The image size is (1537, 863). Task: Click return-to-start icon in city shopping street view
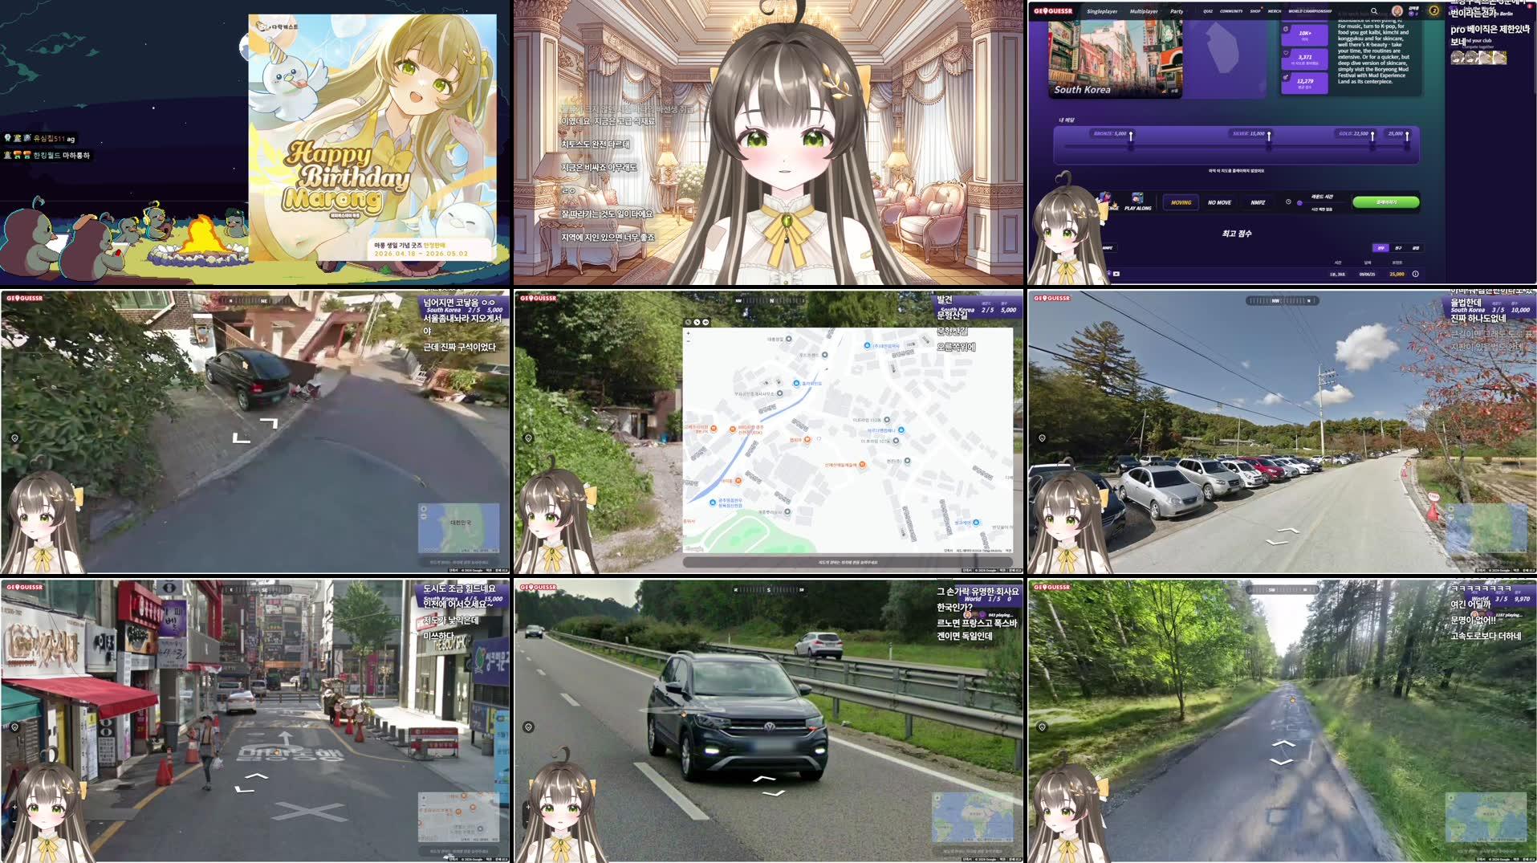tap(14, 727)
